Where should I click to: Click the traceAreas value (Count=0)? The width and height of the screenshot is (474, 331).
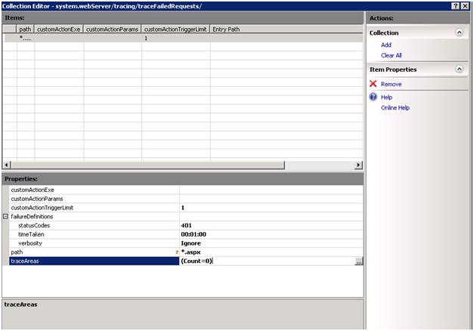pyautogui.click(x=197, y=261)
